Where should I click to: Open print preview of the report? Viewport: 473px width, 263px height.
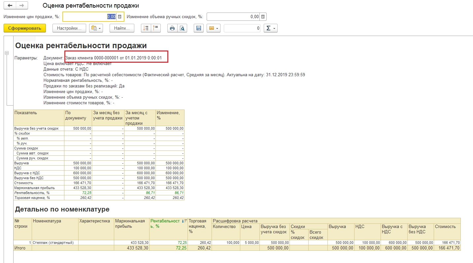(182, 28)
